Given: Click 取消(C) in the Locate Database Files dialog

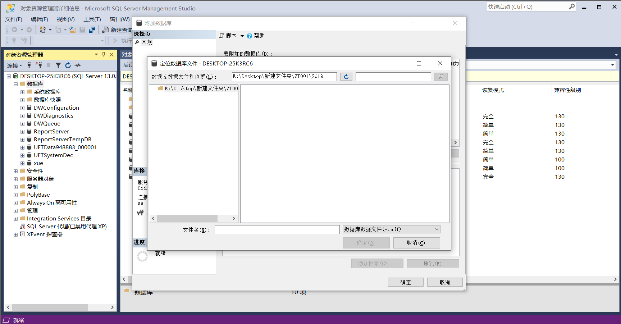Looking at the screenshot, I should pos(416,243).
